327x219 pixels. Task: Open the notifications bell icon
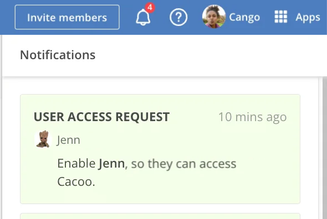pyautogui.click(x=143, y=18)
